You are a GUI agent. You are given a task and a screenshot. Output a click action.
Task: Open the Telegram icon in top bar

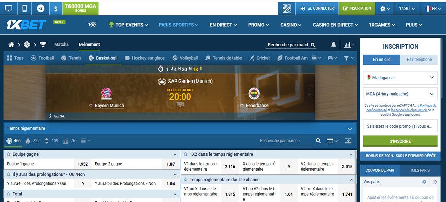(41, 8)
